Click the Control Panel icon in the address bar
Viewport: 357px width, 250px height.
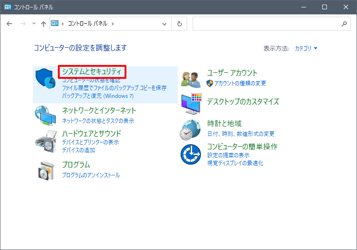click(x=55, y=23)
